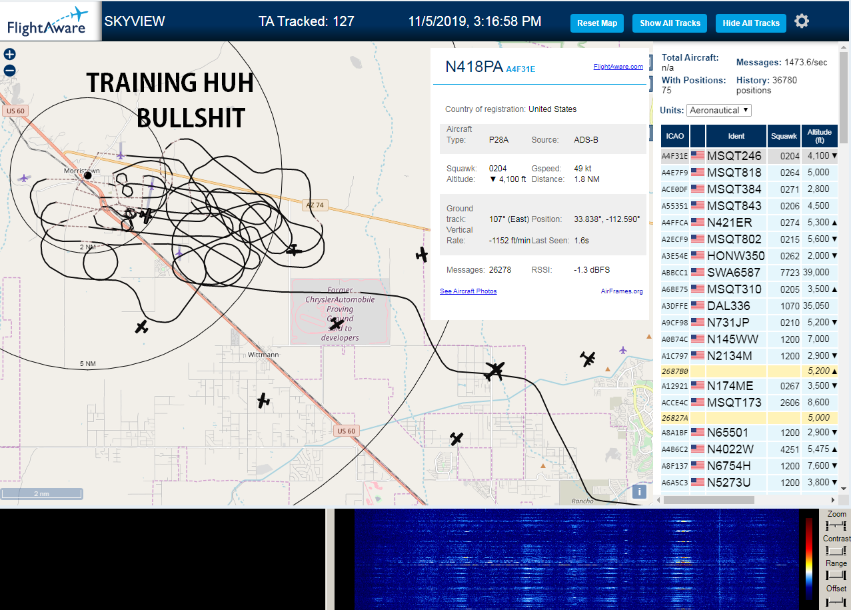Select the multi-engine aircraft icon east of the track
Viewport: 851px width, 610px height.
[x=588, y=359]
